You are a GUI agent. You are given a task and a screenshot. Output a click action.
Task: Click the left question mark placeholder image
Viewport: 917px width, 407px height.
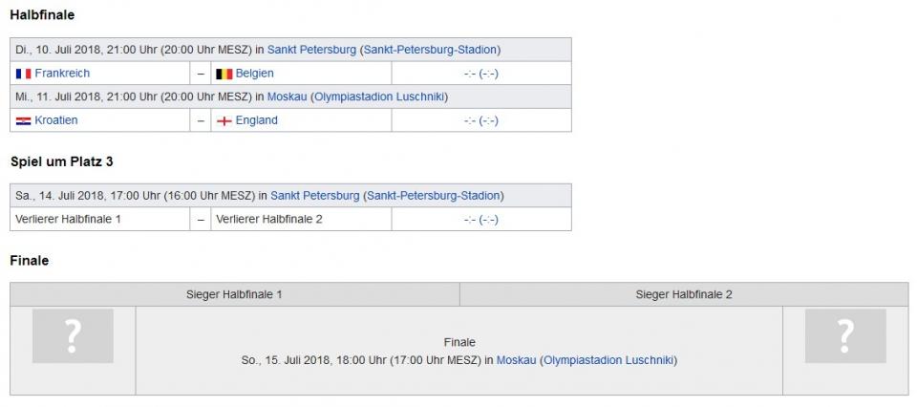click(x=73, y=335)
